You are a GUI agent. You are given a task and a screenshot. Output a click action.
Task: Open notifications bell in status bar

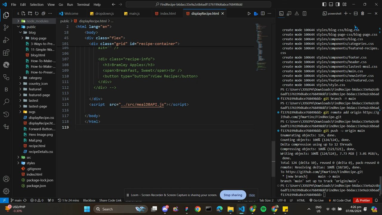pyautogui.click(x=376, y=200)
